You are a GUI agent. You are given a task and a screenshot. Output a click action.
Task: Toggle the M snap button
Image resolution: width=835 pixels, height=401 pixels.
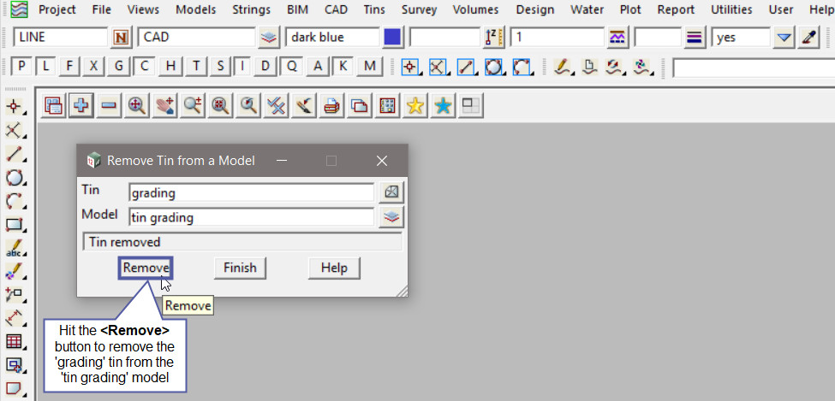coord(369,67)
